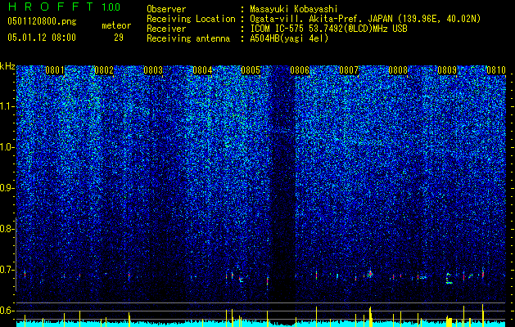Image resolution: width=515 pixels, height=327 pixels.
Task: Click the 0.6 kHz axis label
Action: [7, 311]
